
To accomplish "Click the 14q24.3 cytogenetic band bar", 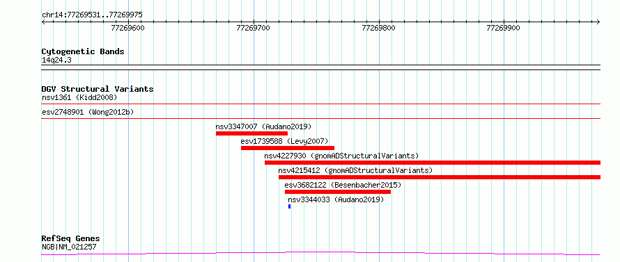I will coord(321,67).
